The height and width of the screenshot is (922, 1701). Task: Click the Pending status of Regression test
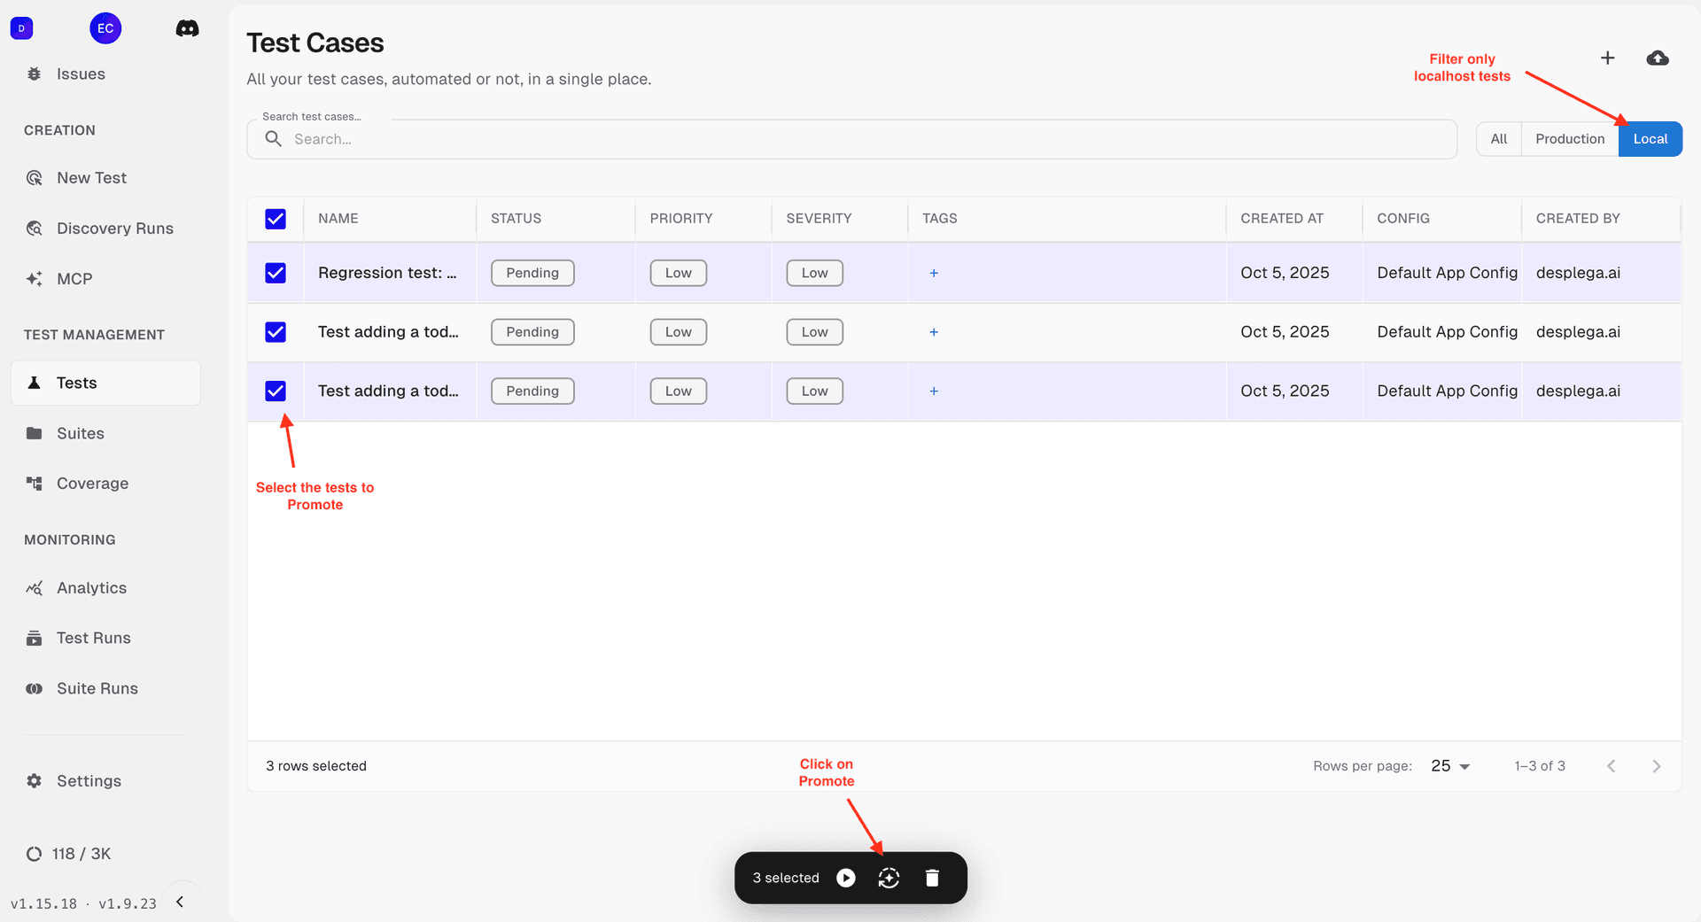(532, 273)
